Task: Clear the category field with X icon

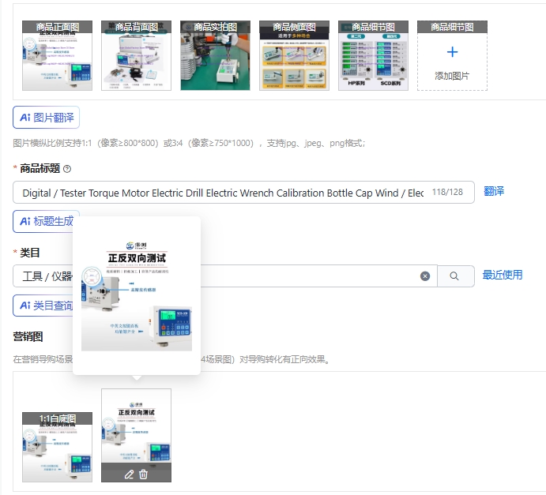Action: tap(425, 276)
